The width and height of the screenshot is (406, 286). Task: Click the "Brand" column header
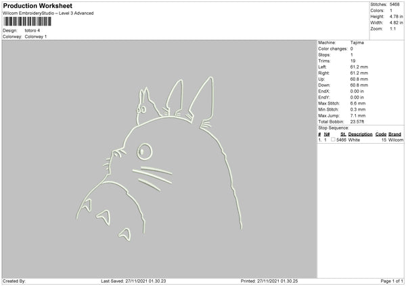395,134
